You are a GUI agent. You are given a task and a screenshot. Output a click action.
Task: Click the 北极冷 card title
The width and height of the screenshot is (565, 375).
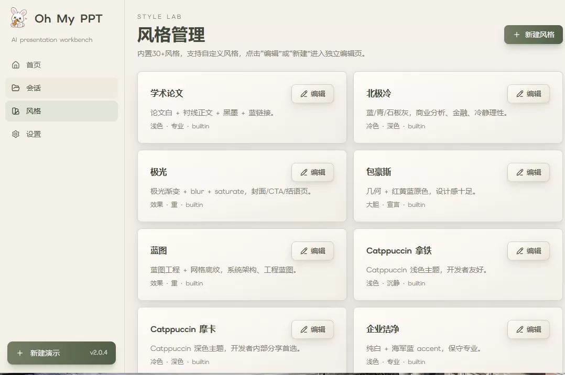[x=379, y=93]
